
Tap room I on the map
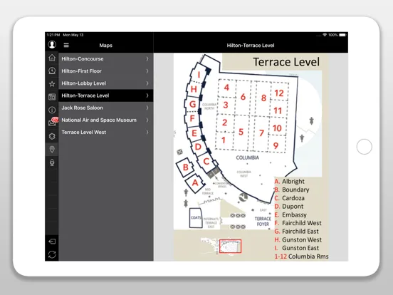[x=199, y=75]
